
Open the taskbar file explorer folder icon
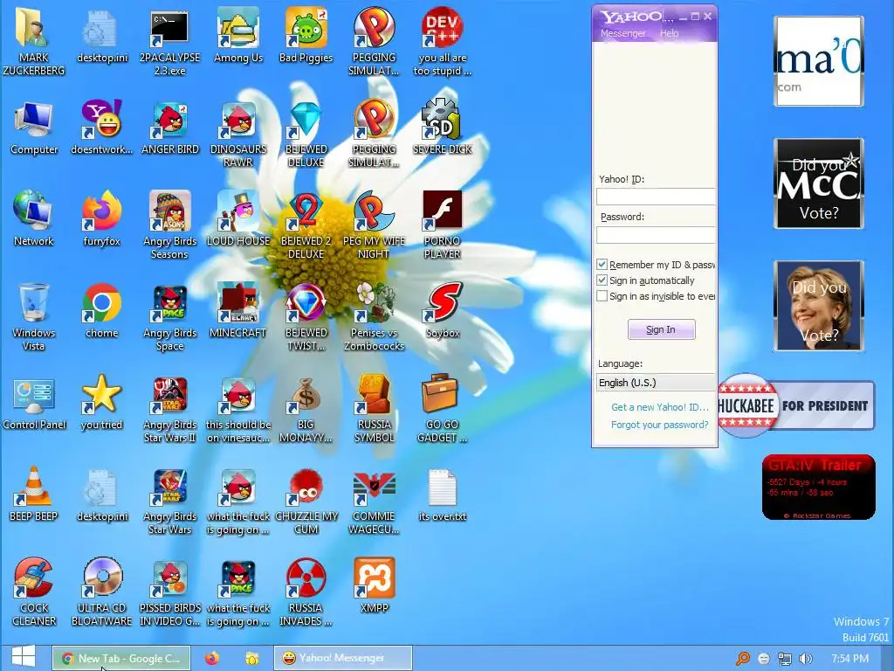coord(252,658)
